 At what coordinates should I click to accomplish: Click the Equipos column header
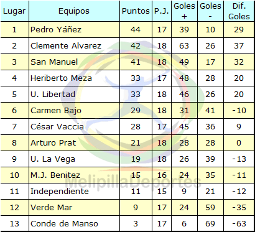[74, 11]
